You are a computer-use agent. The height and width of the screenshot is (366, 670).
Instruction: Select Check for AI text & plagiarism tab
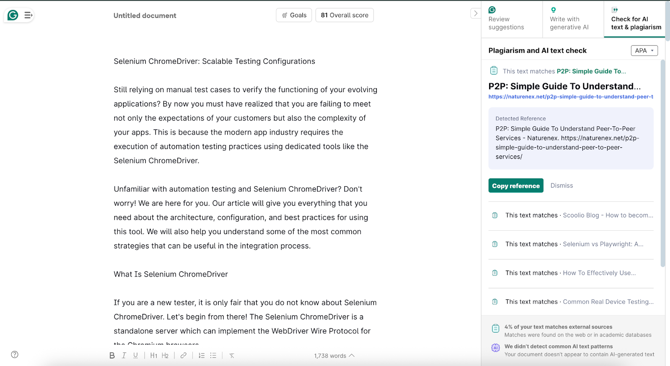pyautogui.click(x=634, y=19)
